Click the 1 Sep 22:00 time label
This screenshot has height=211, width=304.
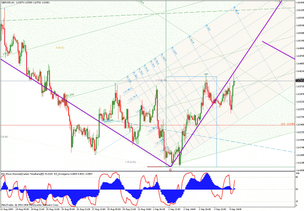coord(175,209)
